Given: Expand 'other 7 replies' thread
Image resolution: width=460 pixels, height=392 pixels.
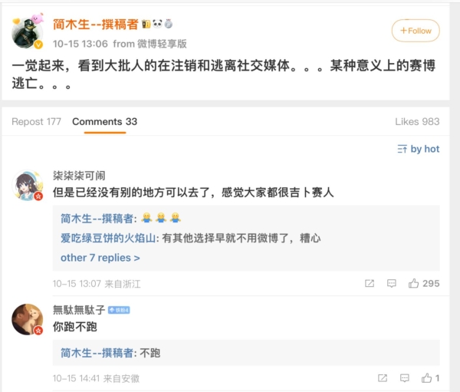Looking at the screenshot, I should pyautogui.click(x=100, y=258).
